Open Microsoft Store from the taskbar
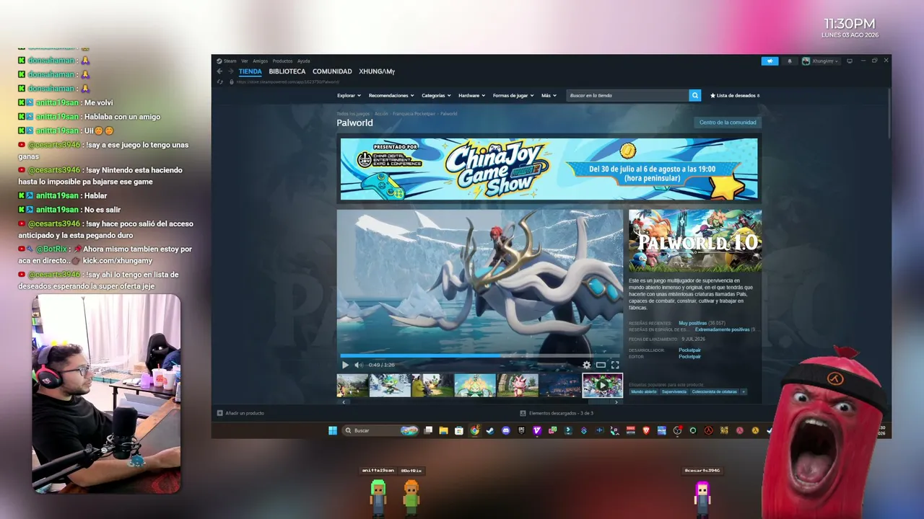The height and width of the screenshot is (519, 924). coord(459,430)
